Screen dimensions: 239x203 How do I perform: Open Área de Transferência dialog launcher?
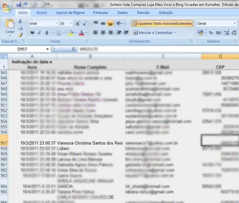(23, 41)
